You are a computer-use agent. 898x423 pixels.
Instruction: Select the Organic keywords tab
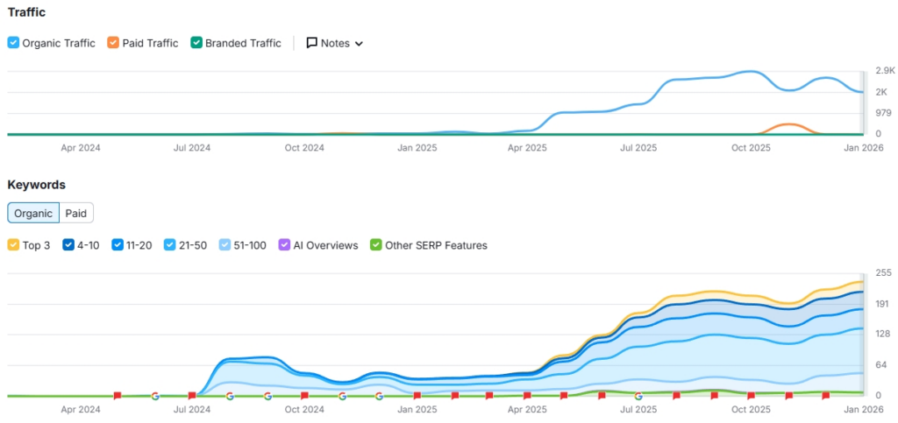[33, 213]
